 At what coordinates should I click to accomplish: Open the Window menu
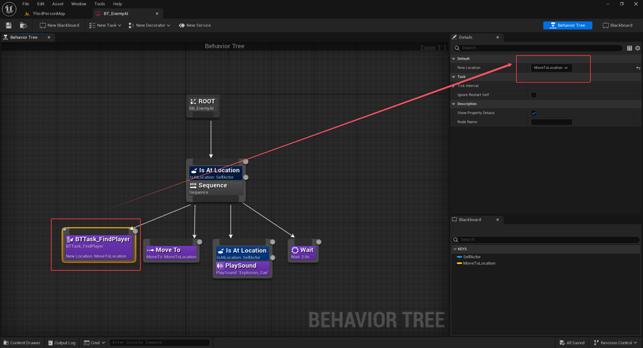(78, 4)
